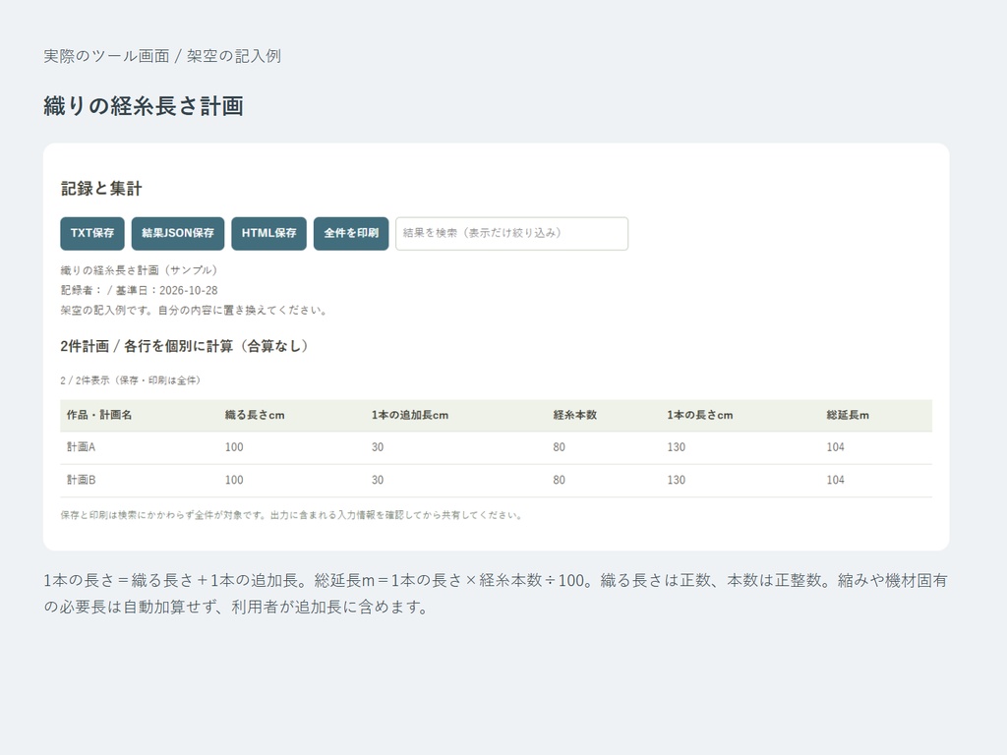Viewport: 1007px width, 755px height.
Task: Click the 2件計画 summary heading
Action: tap(184, 347)
